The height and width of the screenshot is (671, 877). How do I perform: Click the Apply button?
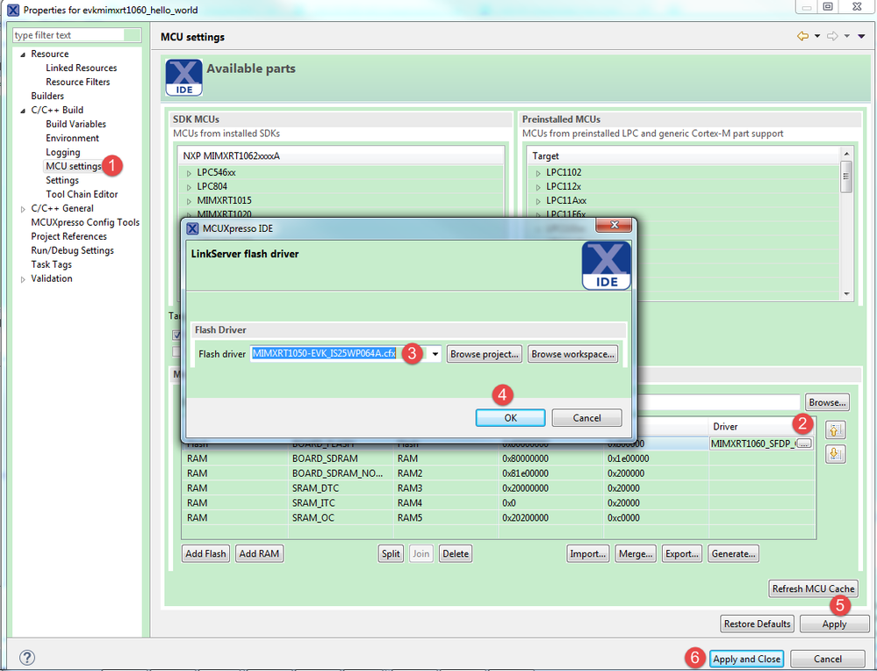[x=834, y=624]
